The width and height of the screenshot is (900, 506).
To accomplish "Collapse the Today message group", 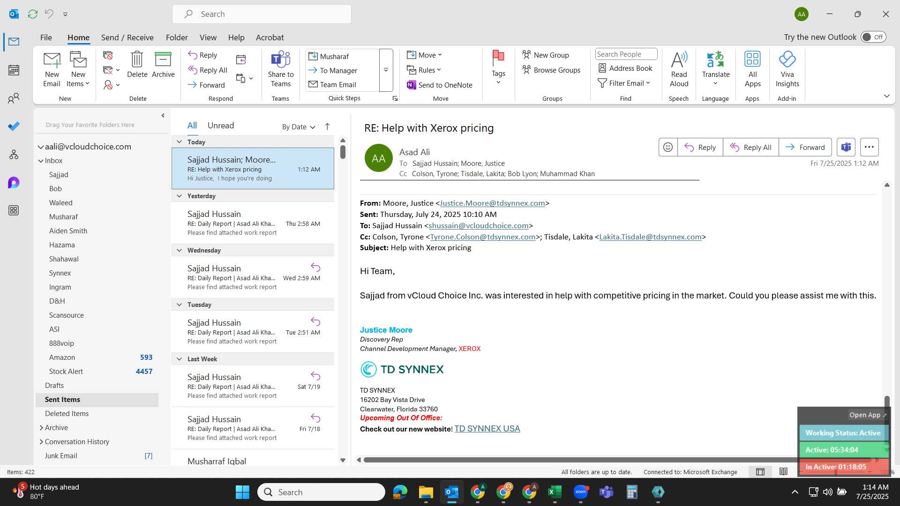I will click(x=179, y=142).
